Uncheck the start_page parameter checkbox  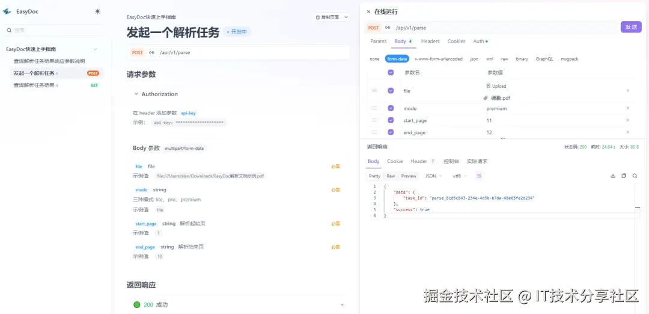[391, 120]
